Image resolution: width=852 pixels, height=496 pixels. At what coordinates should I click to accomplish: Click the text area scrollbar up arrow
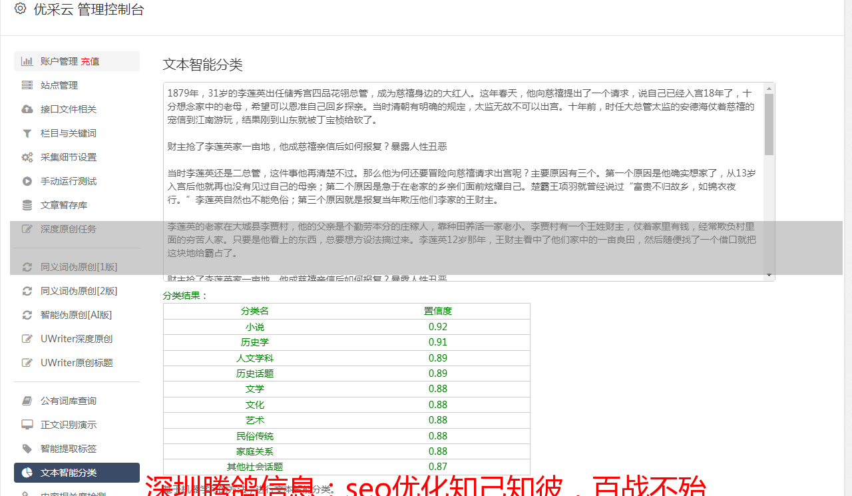point(769,88)
